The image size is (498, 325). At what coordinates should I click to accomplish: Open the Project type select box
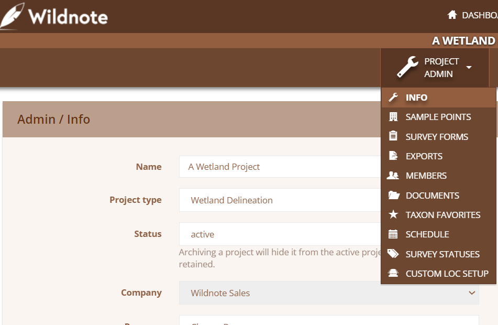click(x=280, y=200)
